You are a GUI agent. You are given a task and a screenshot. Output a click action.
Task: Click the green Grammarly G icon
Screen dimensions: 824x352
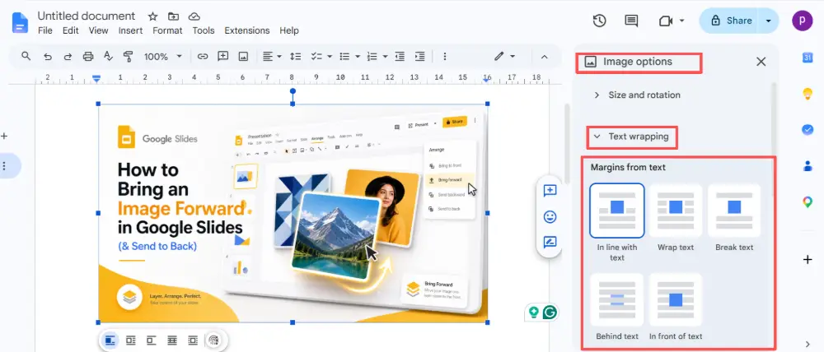(550, 313)
